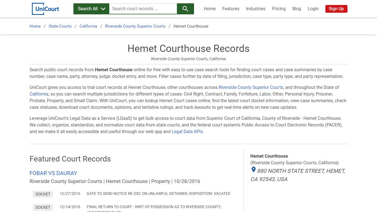
Task: Open the FOBAR VS DAURAY case
Action: (x=53, y=173)
